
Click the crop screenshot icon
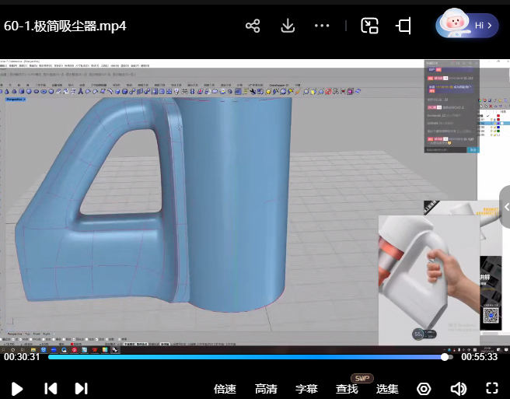click(403, 26)
